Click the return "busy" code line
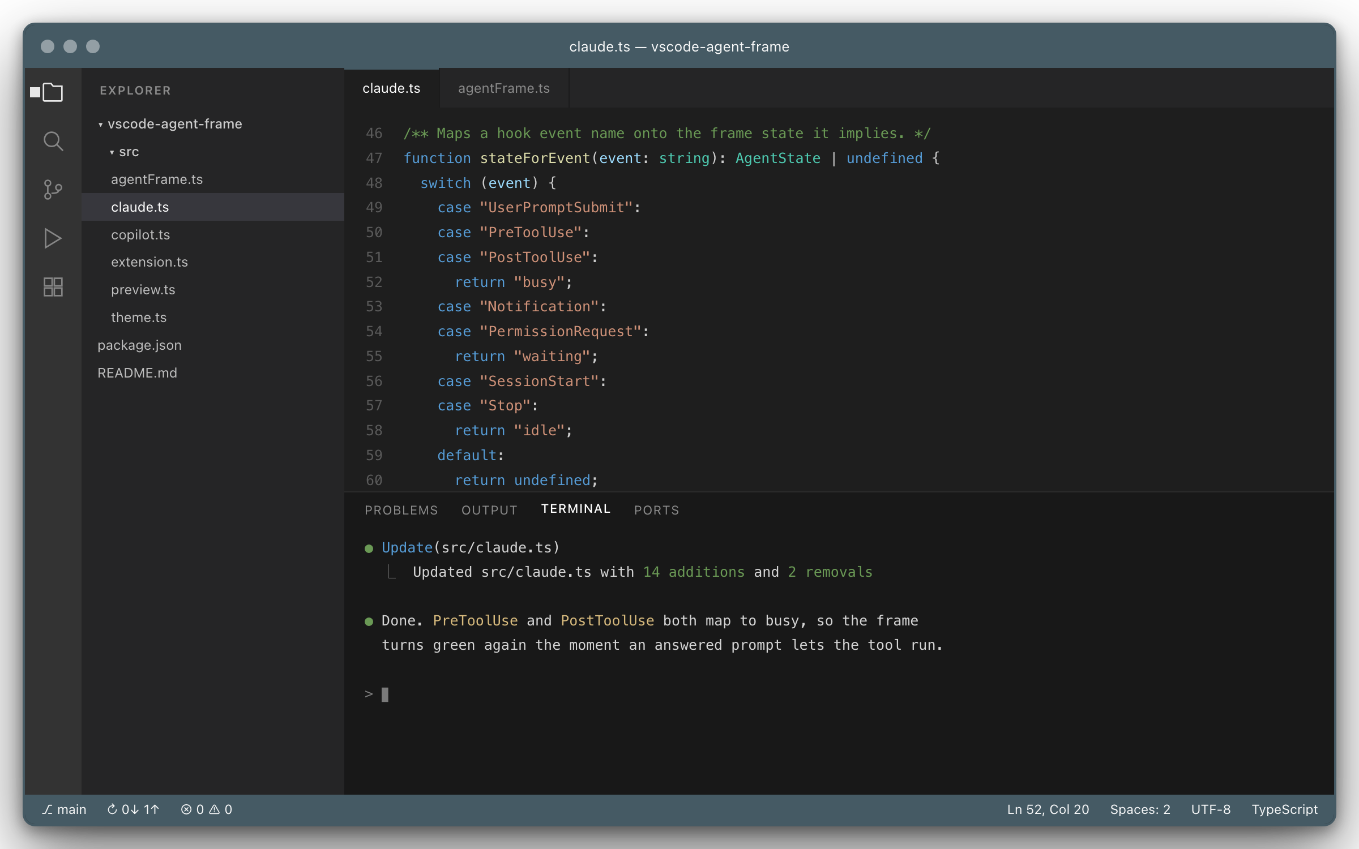 click(514, 282)
